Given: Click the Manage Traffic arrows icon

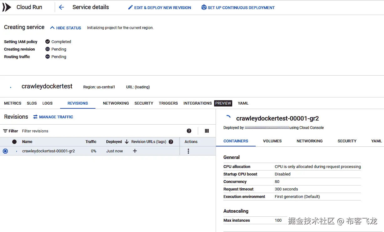Looking at the screenshot, I should click(35, 117).
